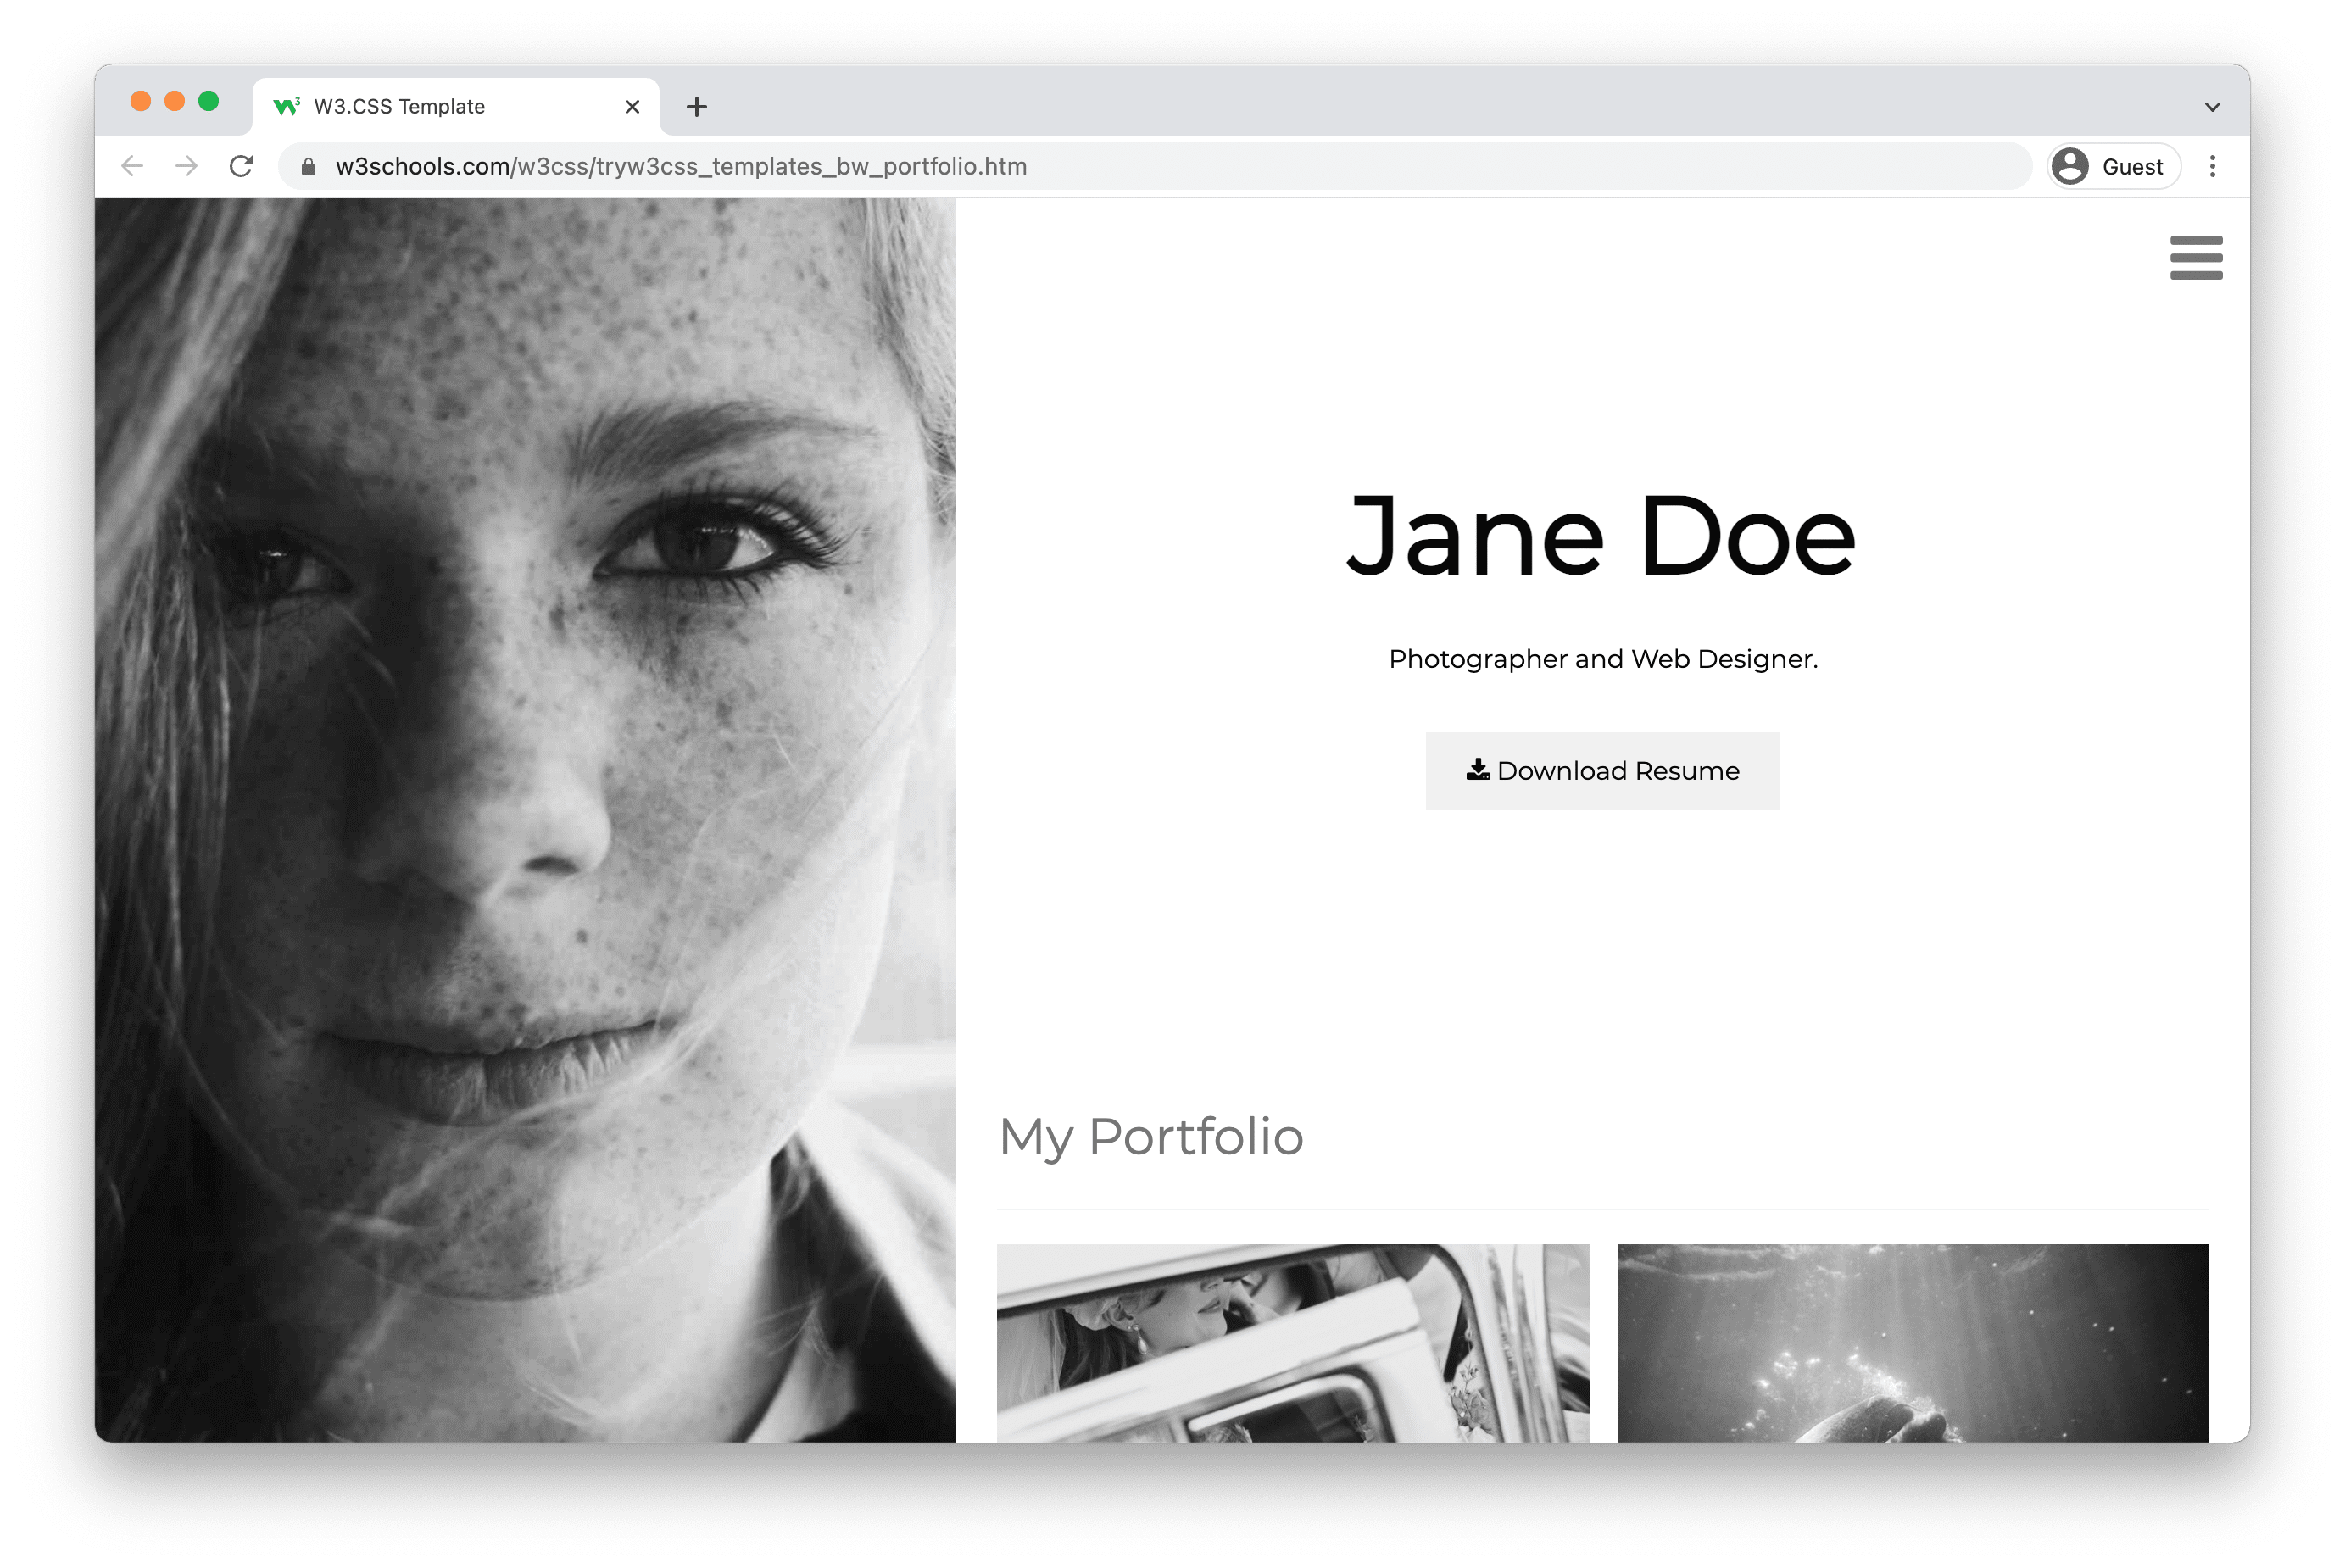The width and height of the screenshot is (2345, 1568).
Task: Click the new tab plus button
Action: pyautogui.click(x=697, y=105)
